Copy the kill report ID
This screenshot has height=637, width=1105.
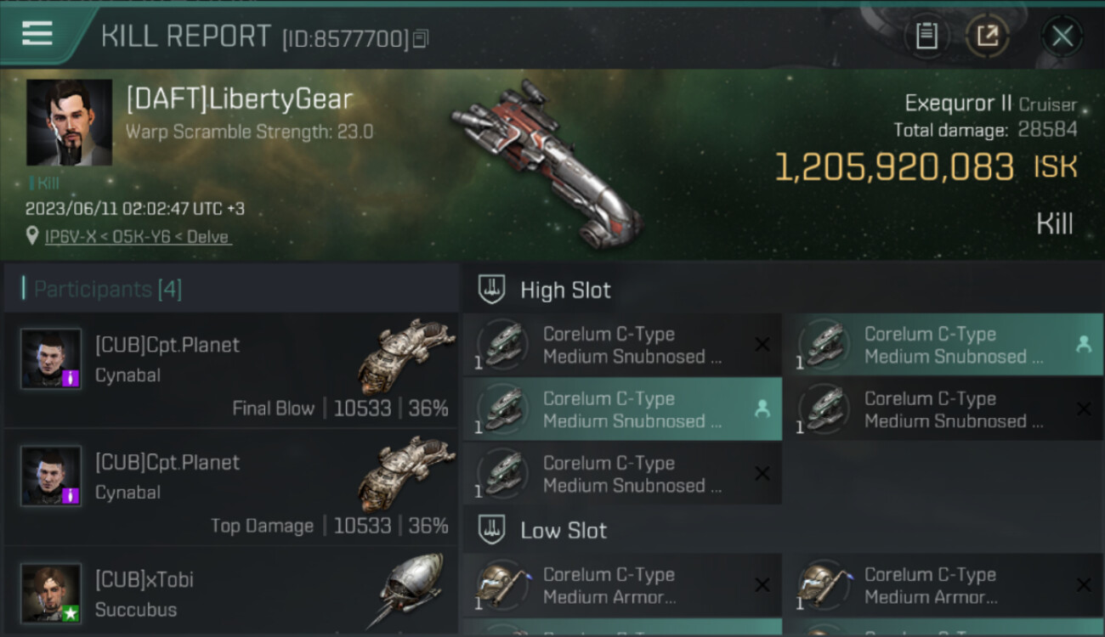(x=422, y=38)
